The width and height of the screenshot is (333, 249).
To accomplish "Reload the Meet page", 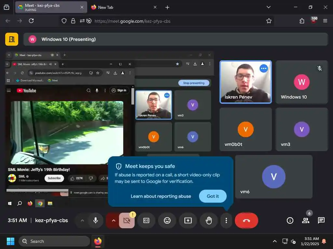I will click(x=31, y=21).
